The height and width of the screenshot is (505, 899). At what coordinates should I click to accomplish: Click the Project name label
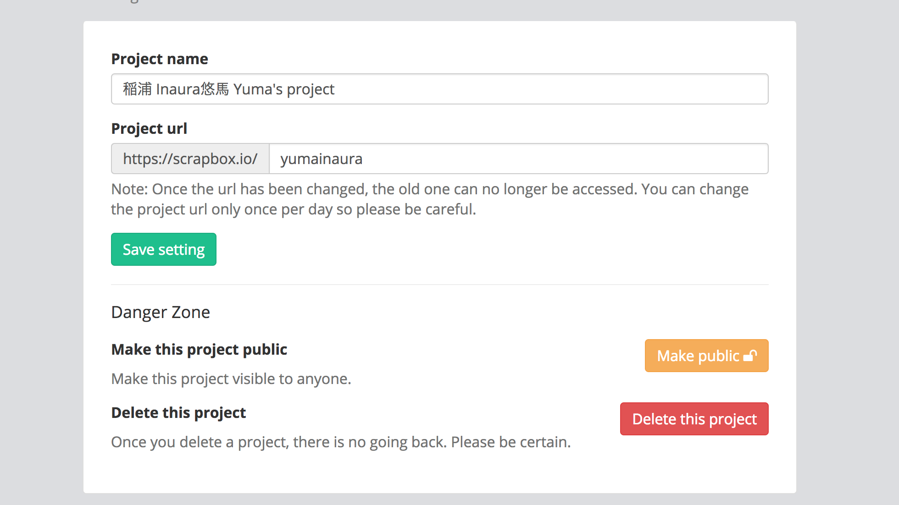160,59
